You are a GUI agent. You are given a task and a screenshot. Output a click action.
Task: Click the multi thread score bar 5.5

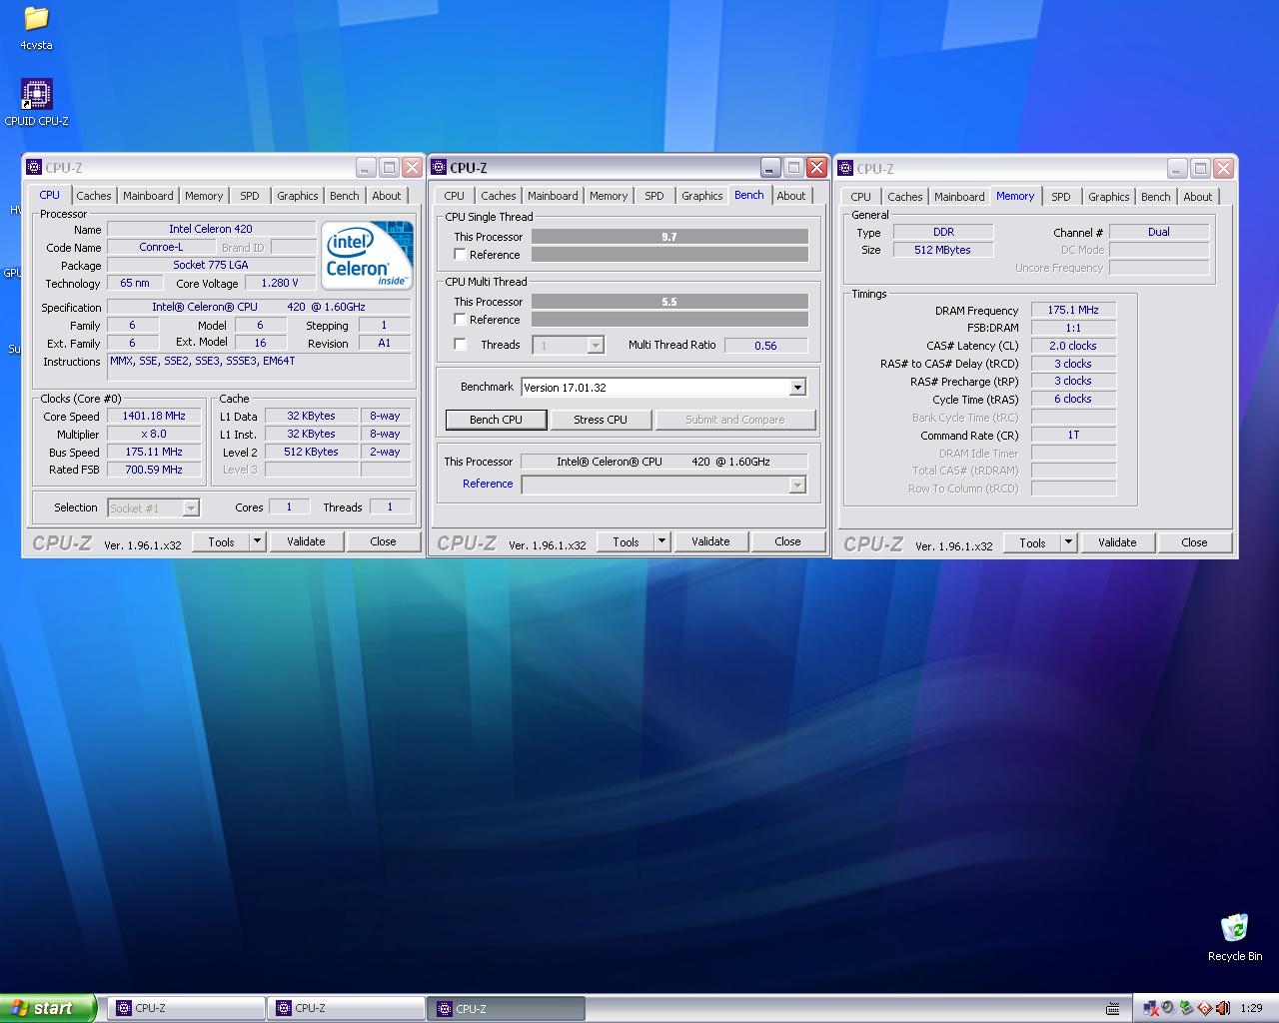tap(669, 302)
